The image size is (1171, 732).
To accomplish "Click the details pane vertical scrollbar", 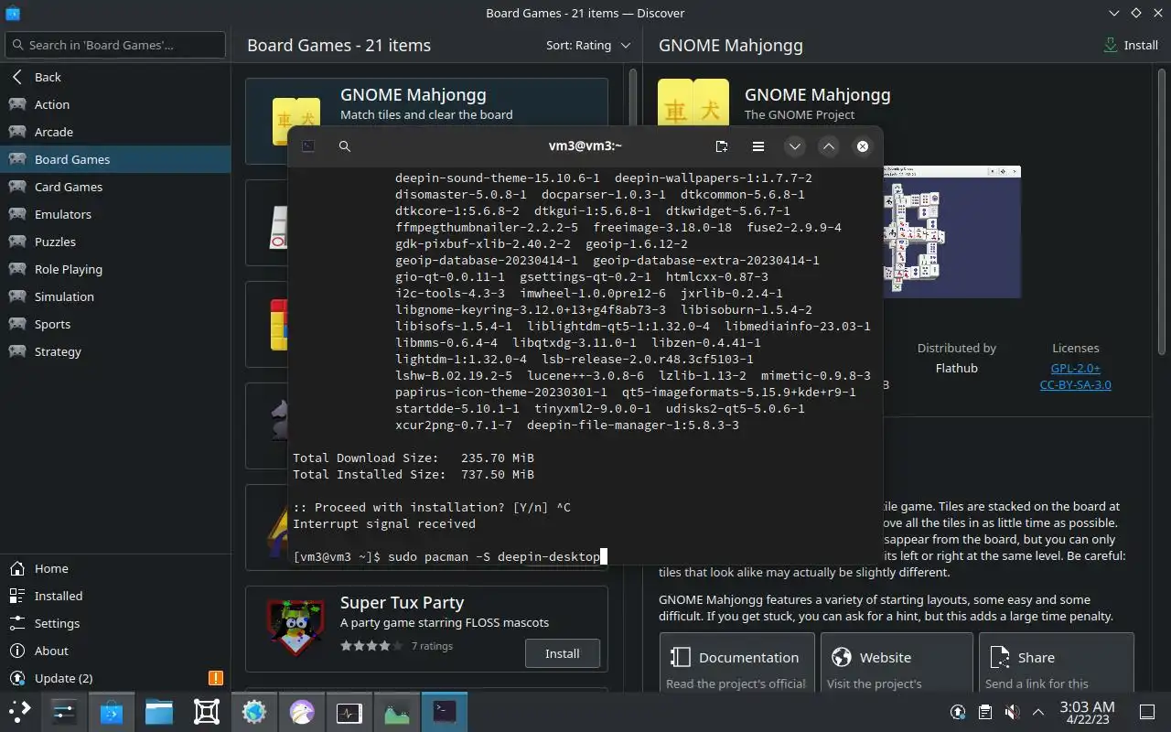I will pyautogui.click(x=1162, y=210).
